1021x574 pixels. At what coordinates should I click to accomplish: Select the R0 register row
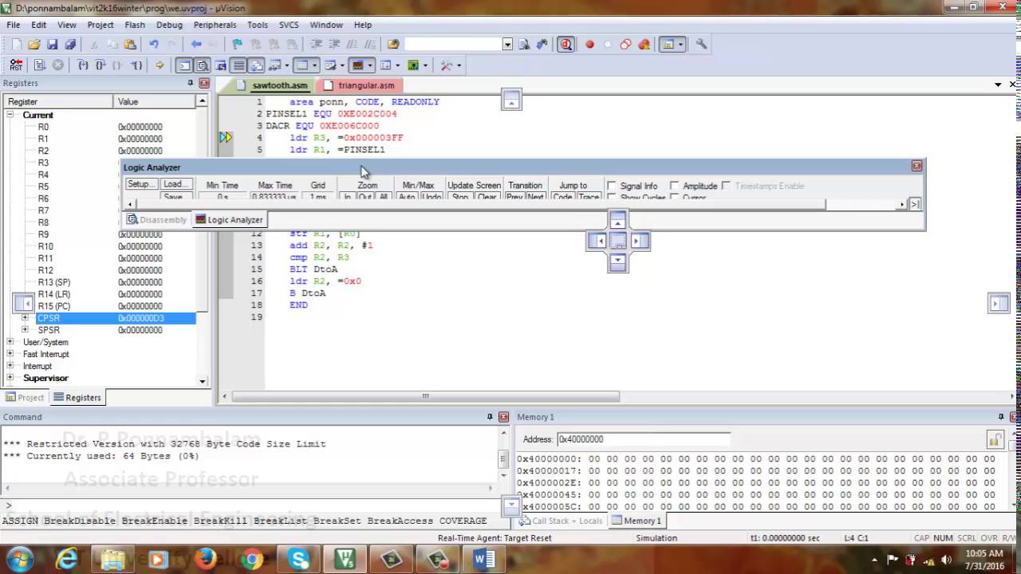coord(101,127)
